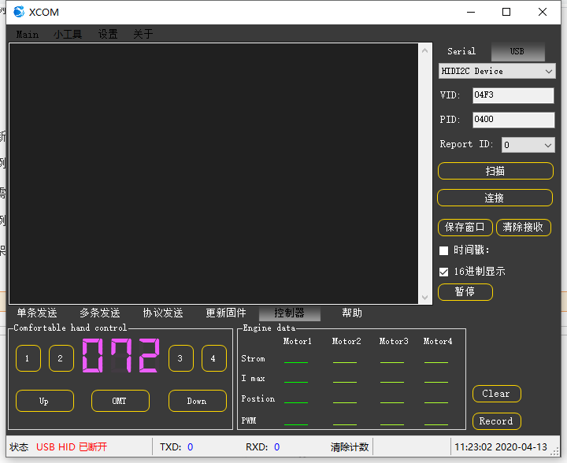Click the 清除接收 button
567x463 pixels.
pyautogui.click(x=523, y=228)
